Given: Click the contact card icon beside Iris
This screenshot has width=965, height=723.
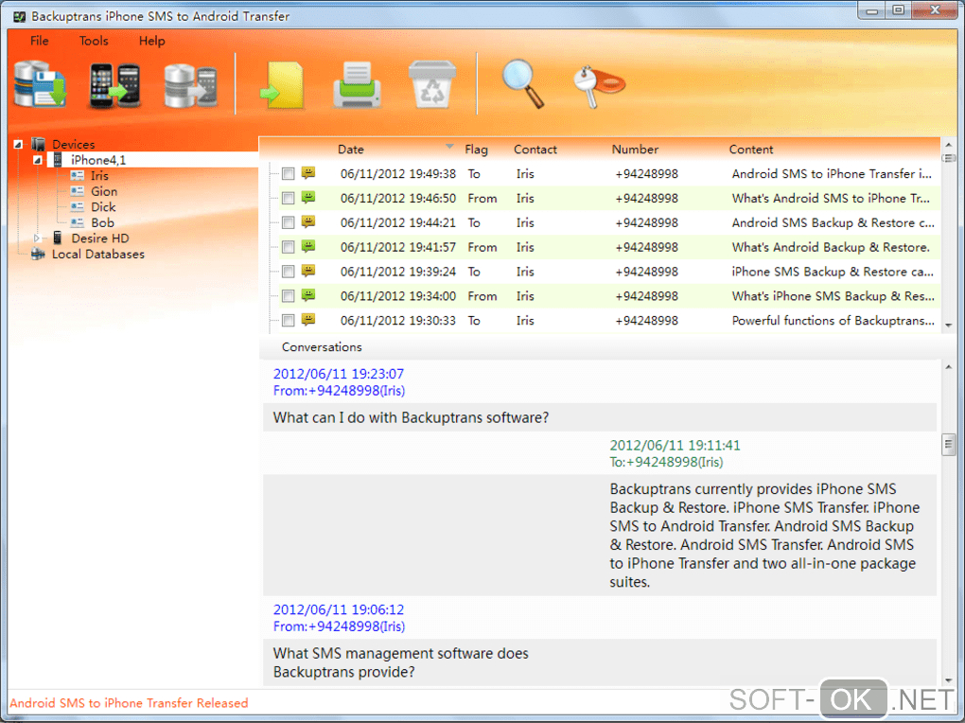Looking at the screenshot, I should pyautogui.click(x=77, y=175).
